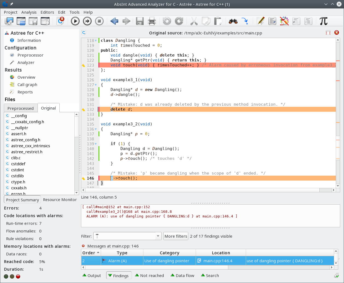Open Information under Astree for C++
This screenshot has height=283, width=344.
click(29, 40)
